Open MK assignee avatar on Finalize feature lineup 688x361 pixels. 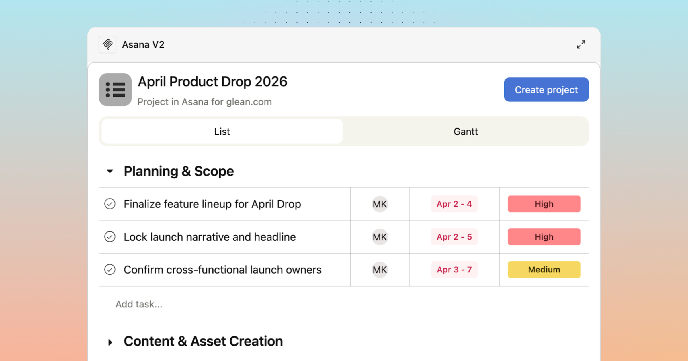[x=380, y=204]
